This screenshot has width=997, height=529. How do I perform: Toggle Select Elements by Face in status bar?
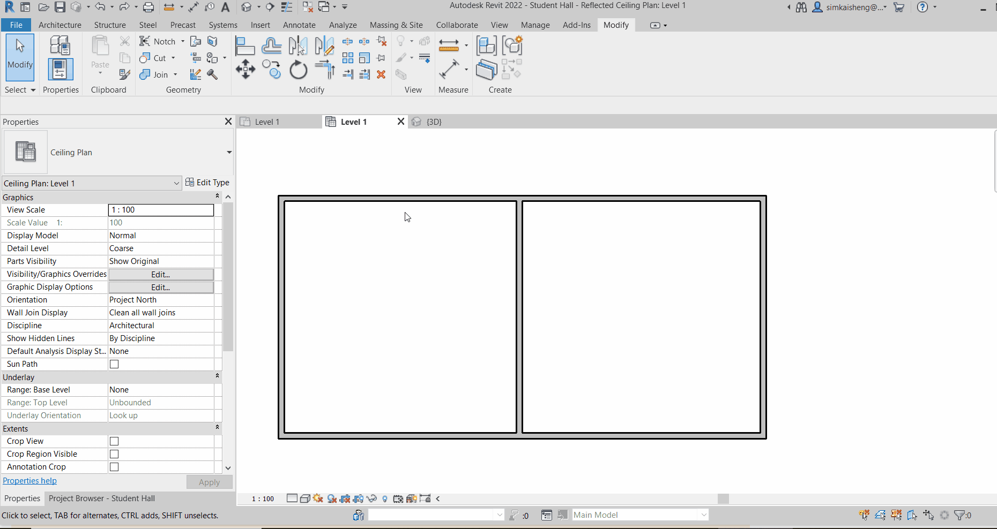pos(912,515)
